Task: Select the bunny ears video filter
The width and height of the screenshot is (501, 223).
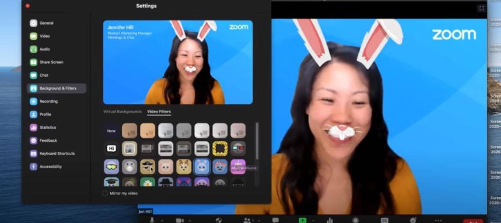Action: point(202,167)
